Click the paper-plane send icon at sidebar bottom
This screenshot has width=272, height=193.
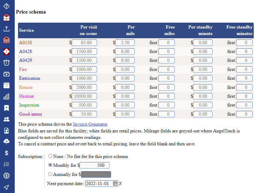[x=6, y=187]
